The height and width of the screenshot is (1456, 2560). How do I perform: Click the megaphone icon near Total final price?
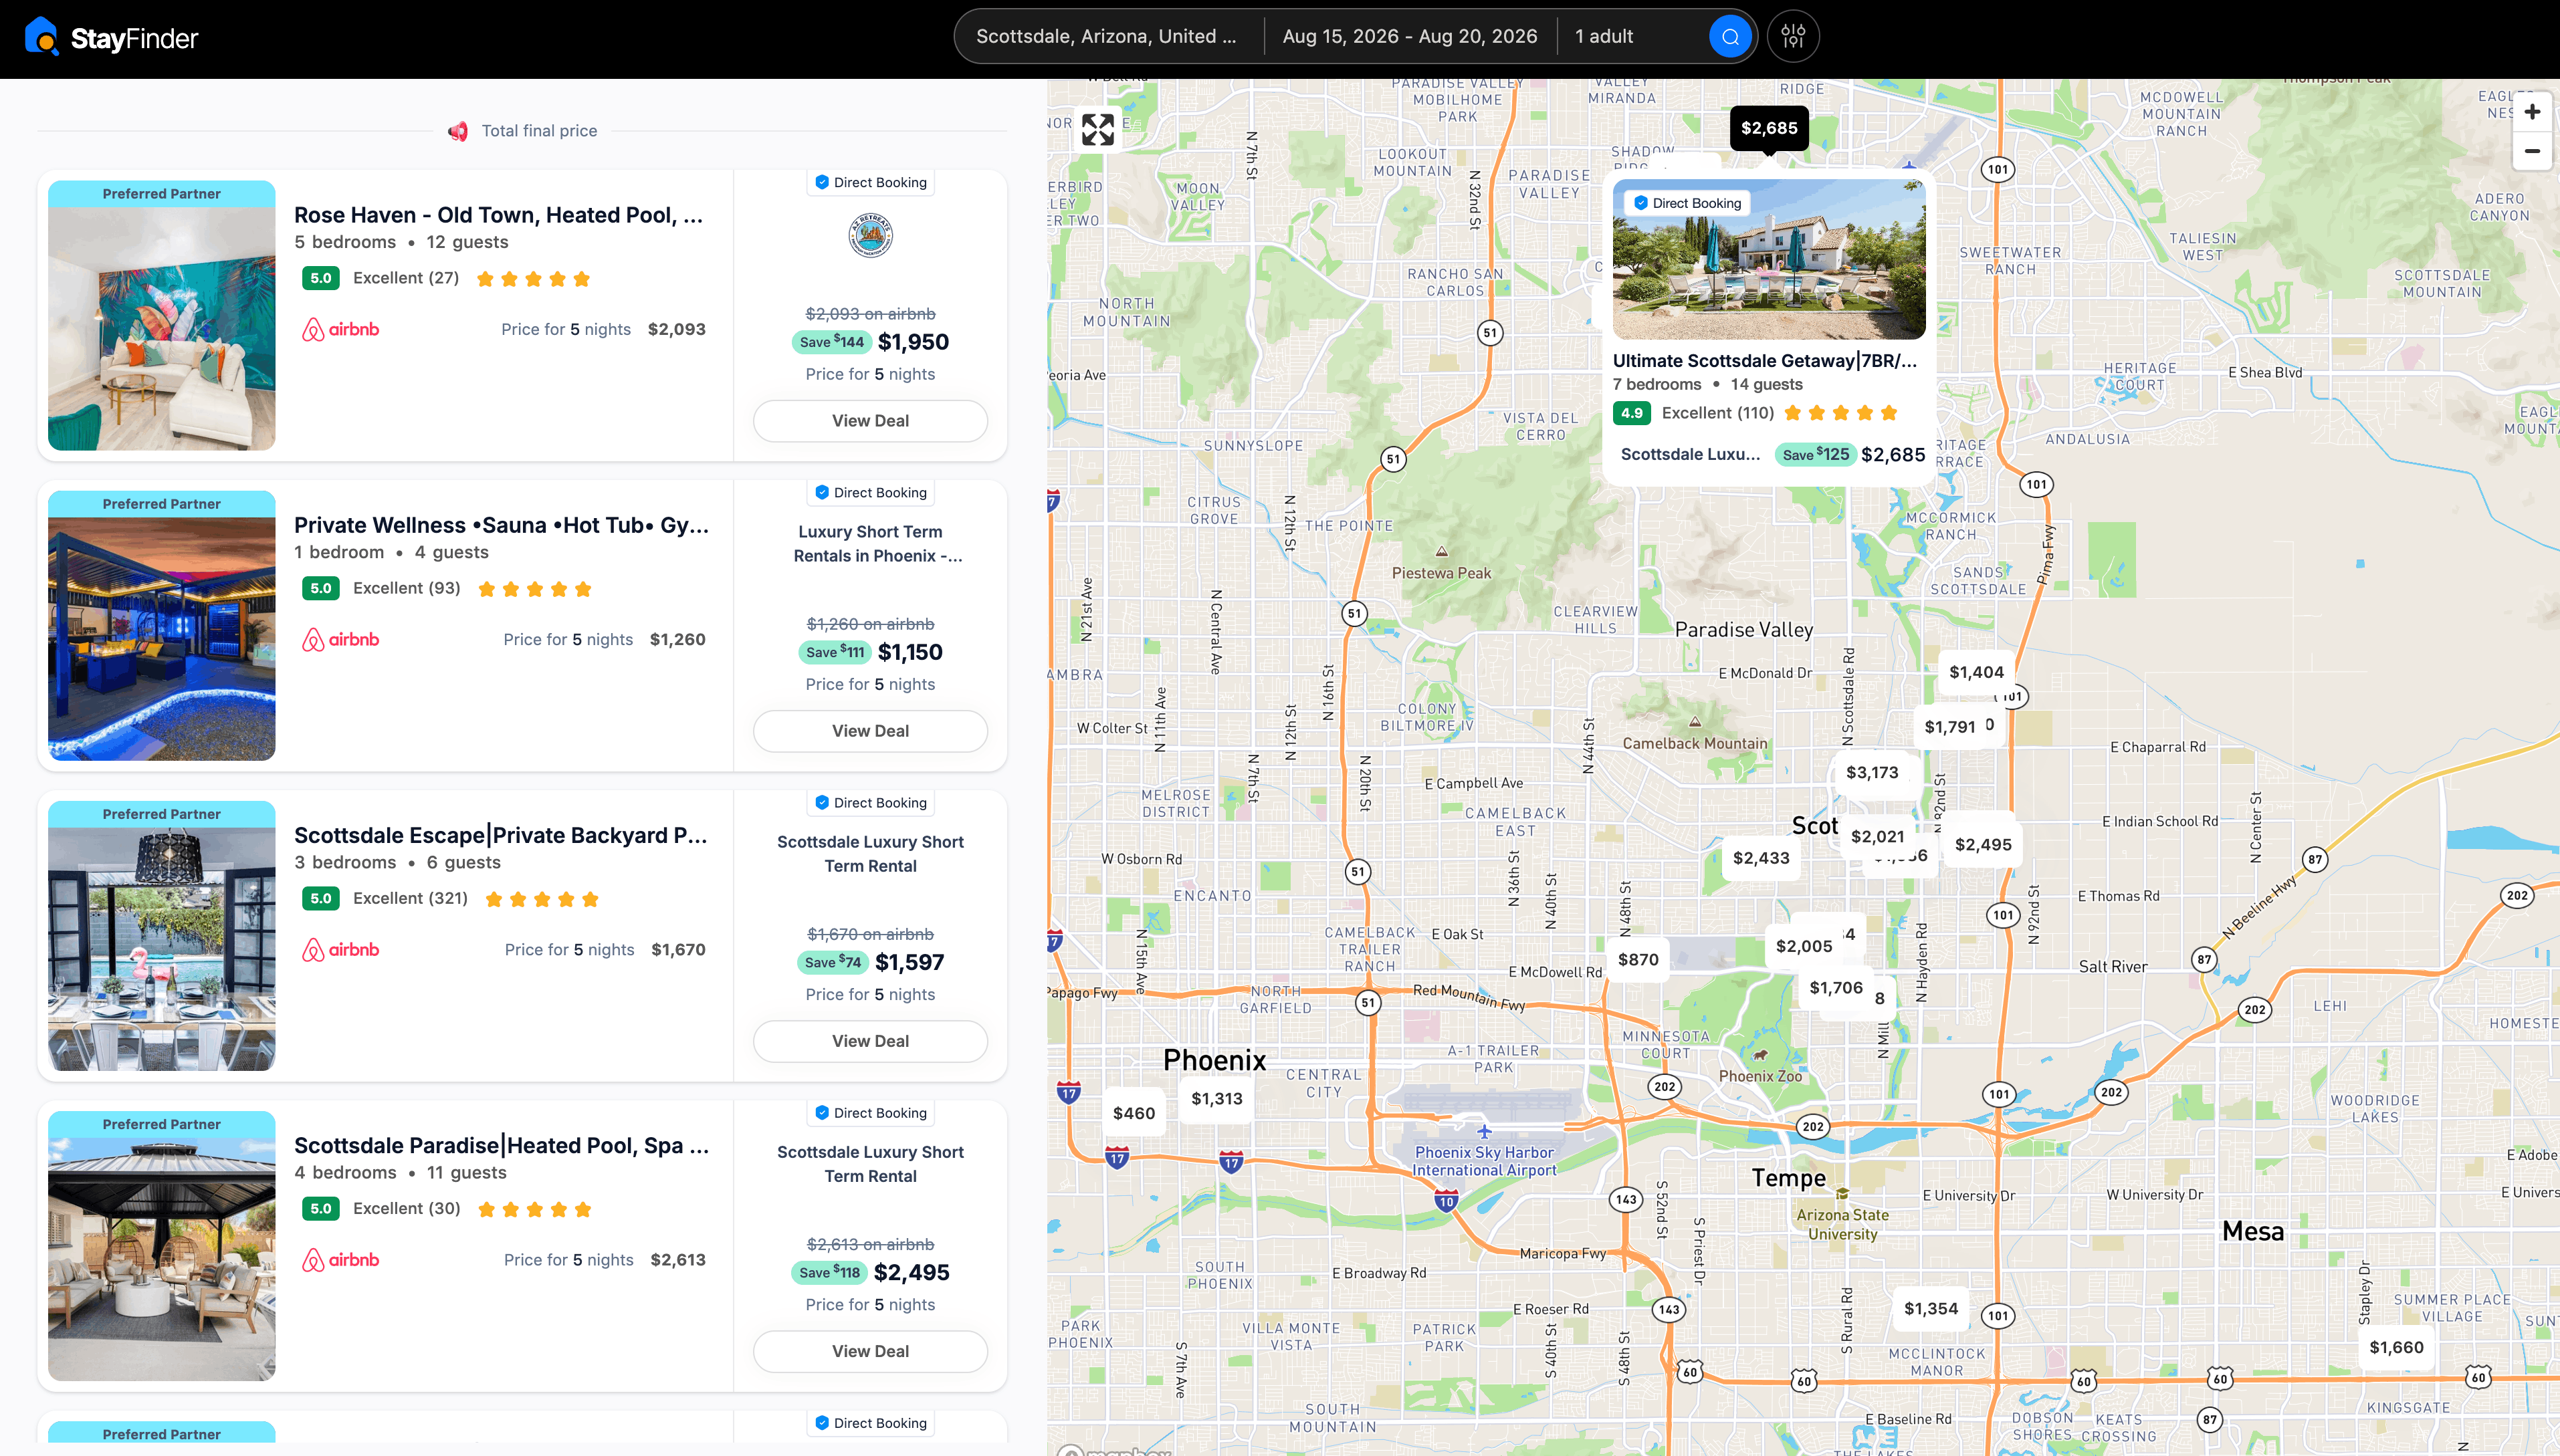[458, 131]
